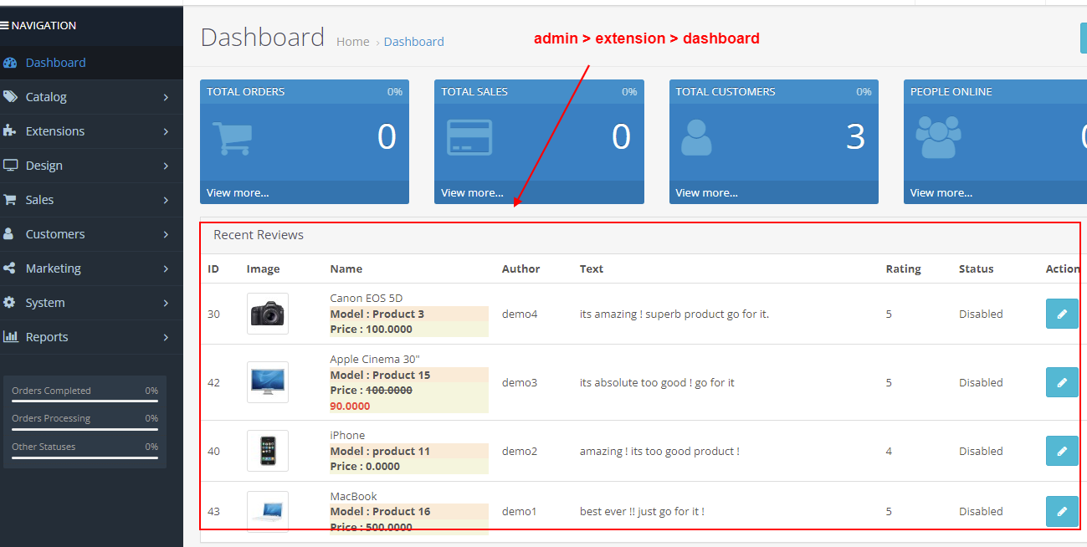This screenshot has width=1087, height=547.
Task: Click the edit pencil for the Canon review
Action: pos(1061,314)
